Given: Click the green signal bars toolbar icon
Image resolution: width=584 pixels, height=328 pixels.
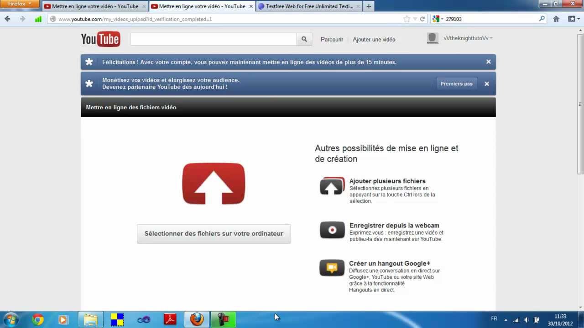Looking at the screenshot, I should [x=38, y=19].
